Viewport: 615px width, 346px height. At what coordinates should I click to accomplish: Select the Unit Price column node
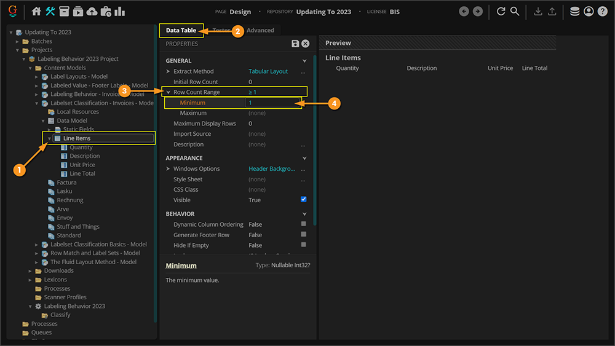(x=82, y=165)
